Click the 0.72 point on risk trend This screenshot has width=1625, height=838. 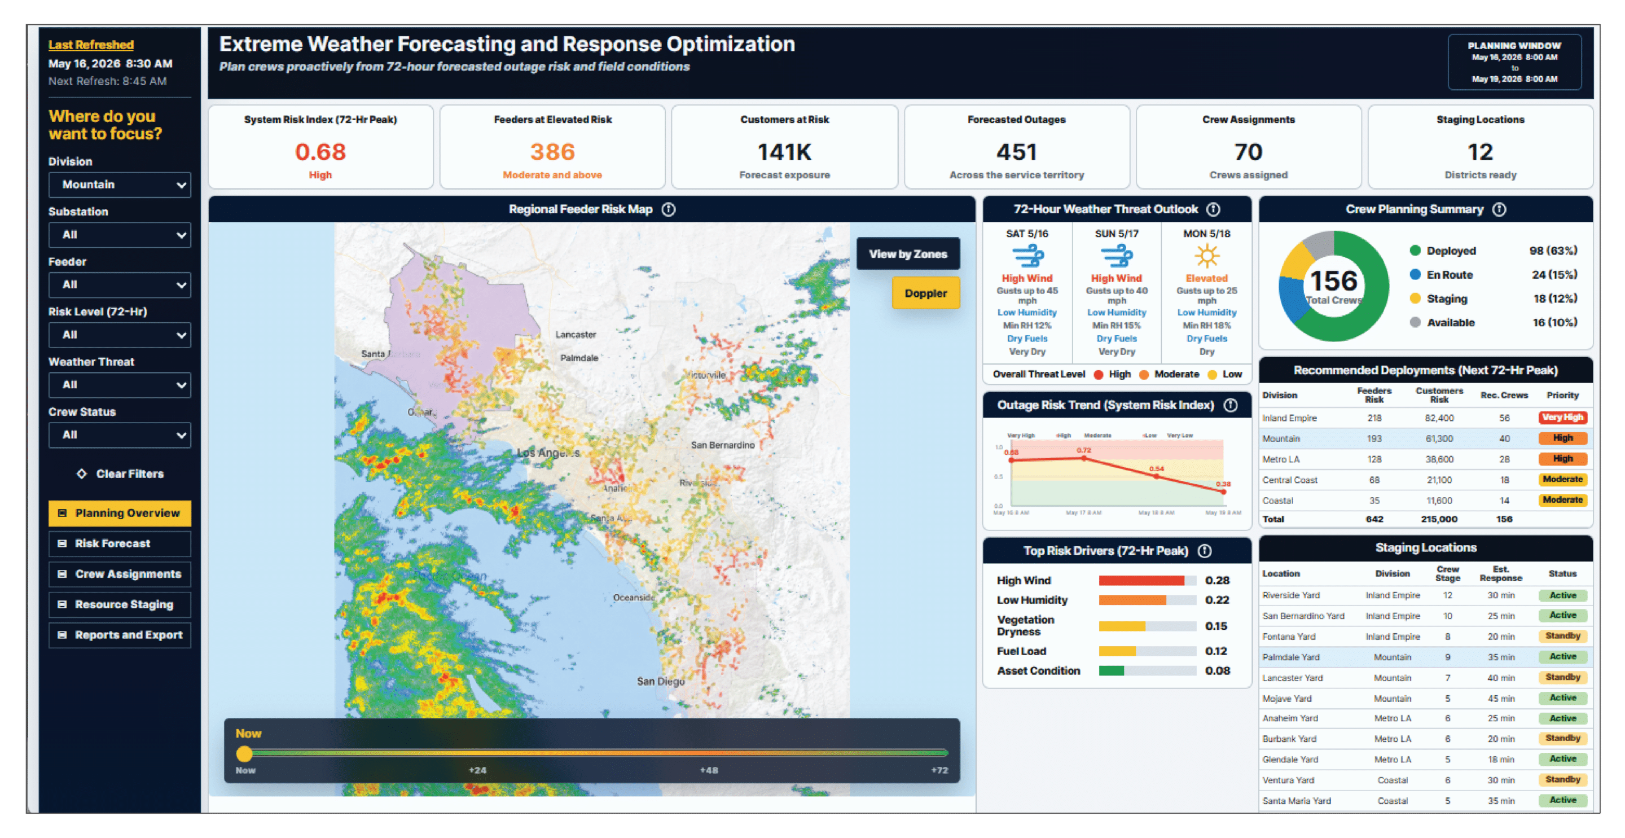(x=1084, y=458)
